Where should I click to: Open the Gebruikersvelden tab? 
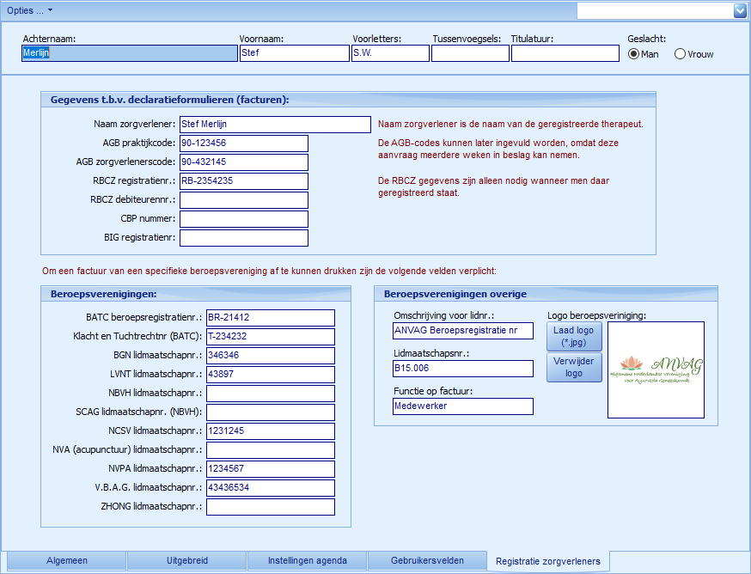tap(426, 561)
